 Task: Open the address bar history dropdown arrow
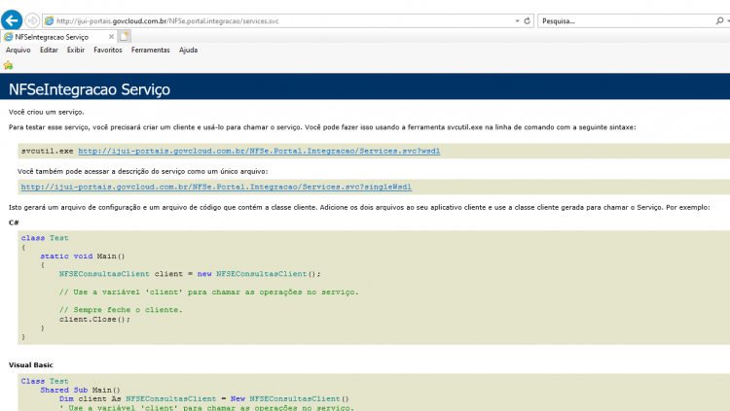pos(517,21)
